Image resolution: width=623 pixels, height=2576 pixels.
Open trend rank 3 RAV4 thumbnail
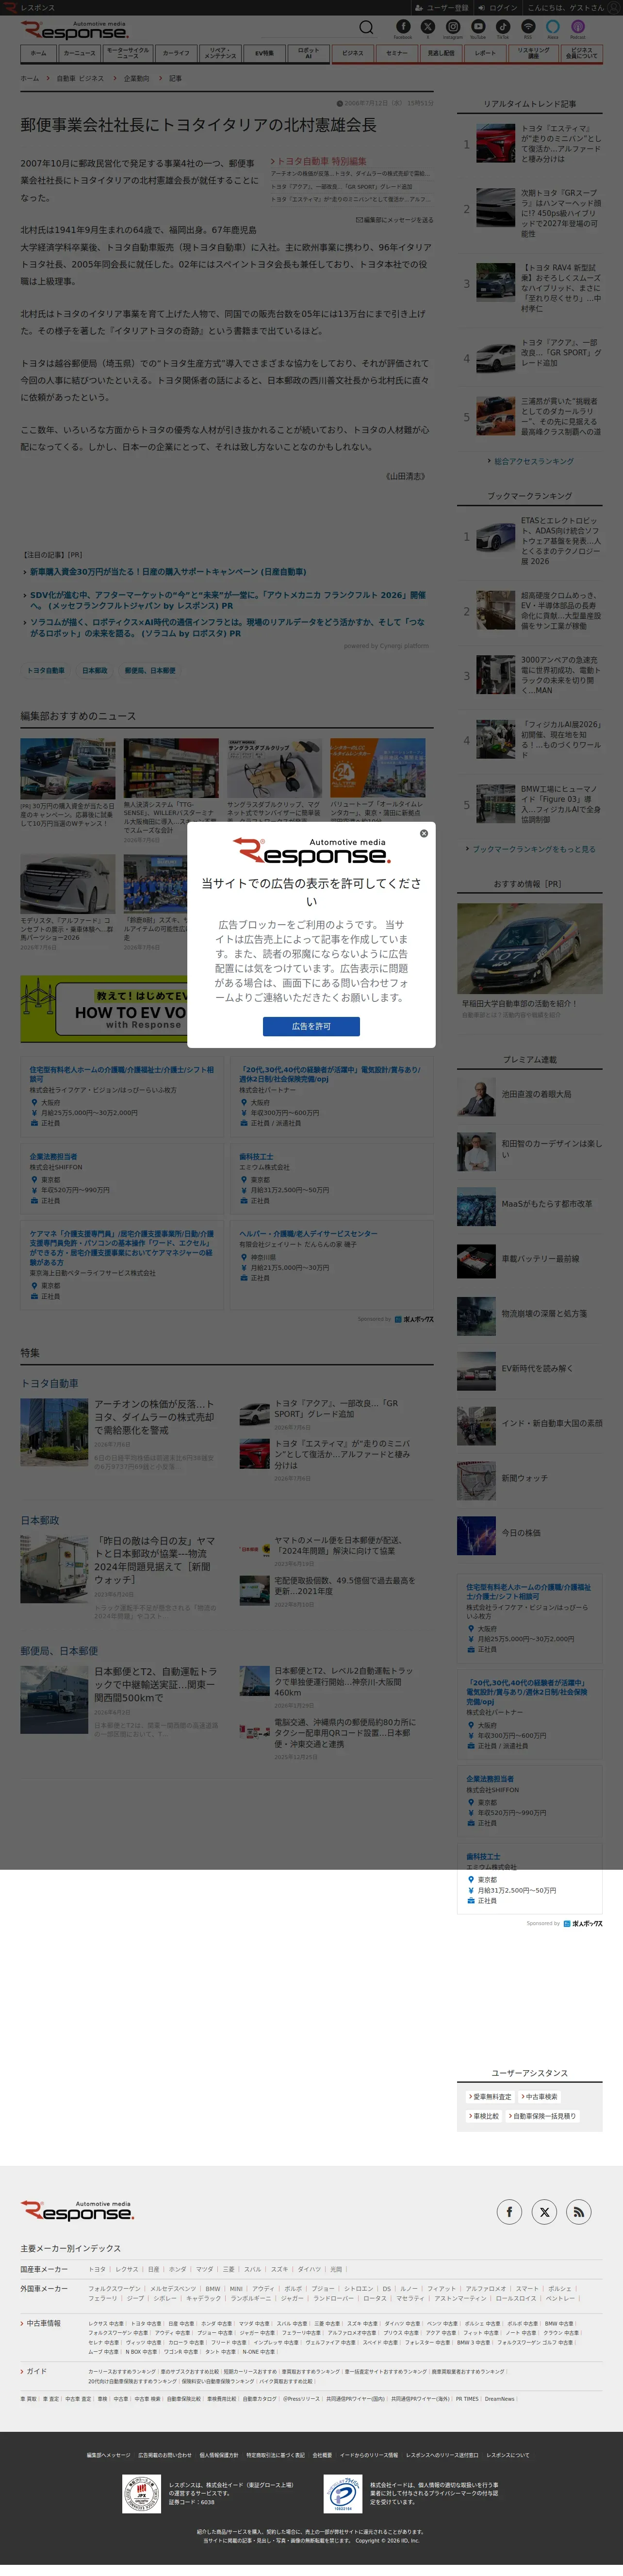point(495,283)
